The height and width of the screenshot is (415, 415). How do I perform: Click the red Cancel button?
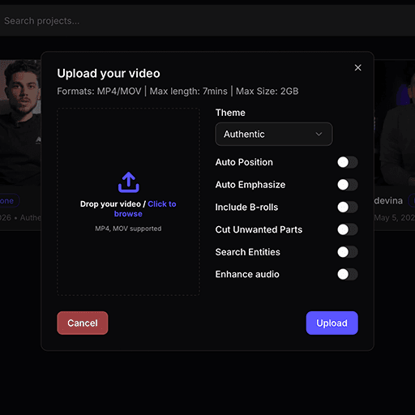click(83, 323)
